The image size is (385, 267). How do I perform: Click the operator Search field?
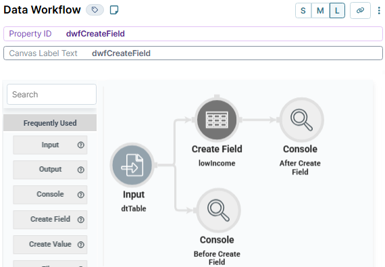click(51, 95)
